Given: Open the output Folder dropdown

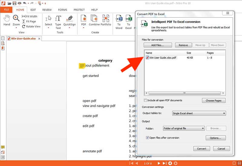Looking at the screenshot, I should (x=184, y=129).
